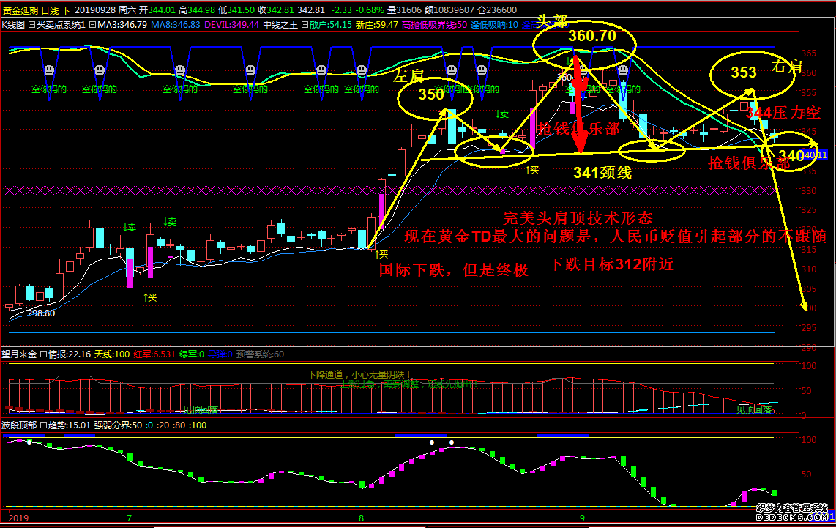Viewport: 836px width, 528px height.
Task: Click the 2019 year label on time axis
Action: 18,518
